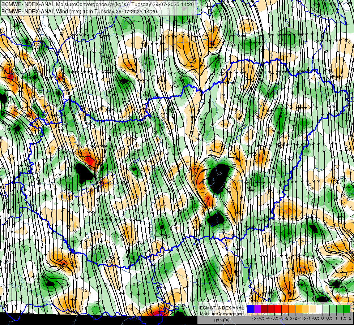
Task: Select the palest green swatch between 0 and 0.5
Action: click(x=326, y=309)
